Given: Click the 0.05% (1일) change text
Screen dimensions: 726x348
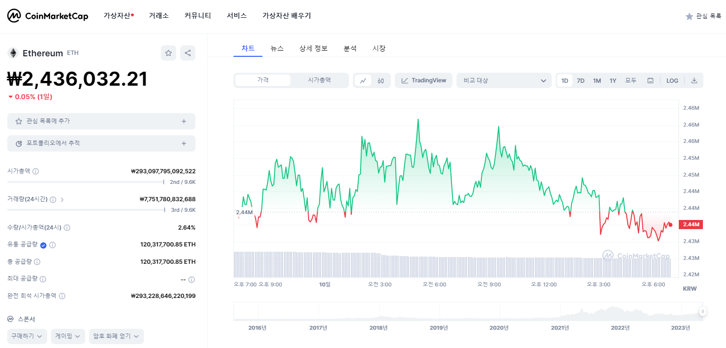Looking at the screenshot, I should point(33,97).
